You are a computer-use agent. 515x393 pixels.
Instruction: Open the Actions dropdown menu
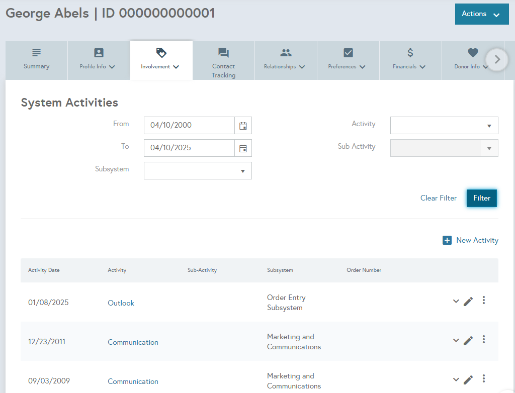(x=481, y=14)
